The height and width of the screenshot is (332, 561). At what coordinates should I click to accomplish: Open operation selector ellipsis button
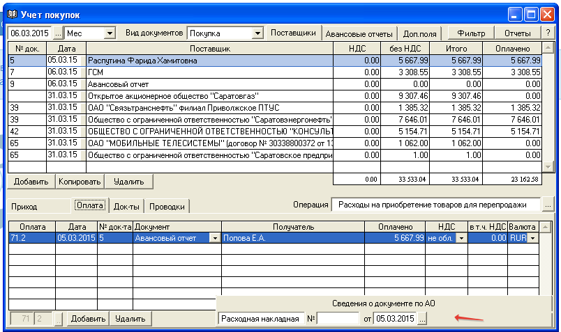[547, 205]
